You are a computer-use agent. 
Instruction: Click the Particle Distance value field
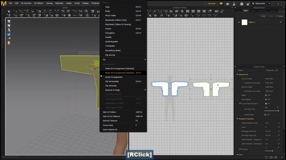pos(271,123)
